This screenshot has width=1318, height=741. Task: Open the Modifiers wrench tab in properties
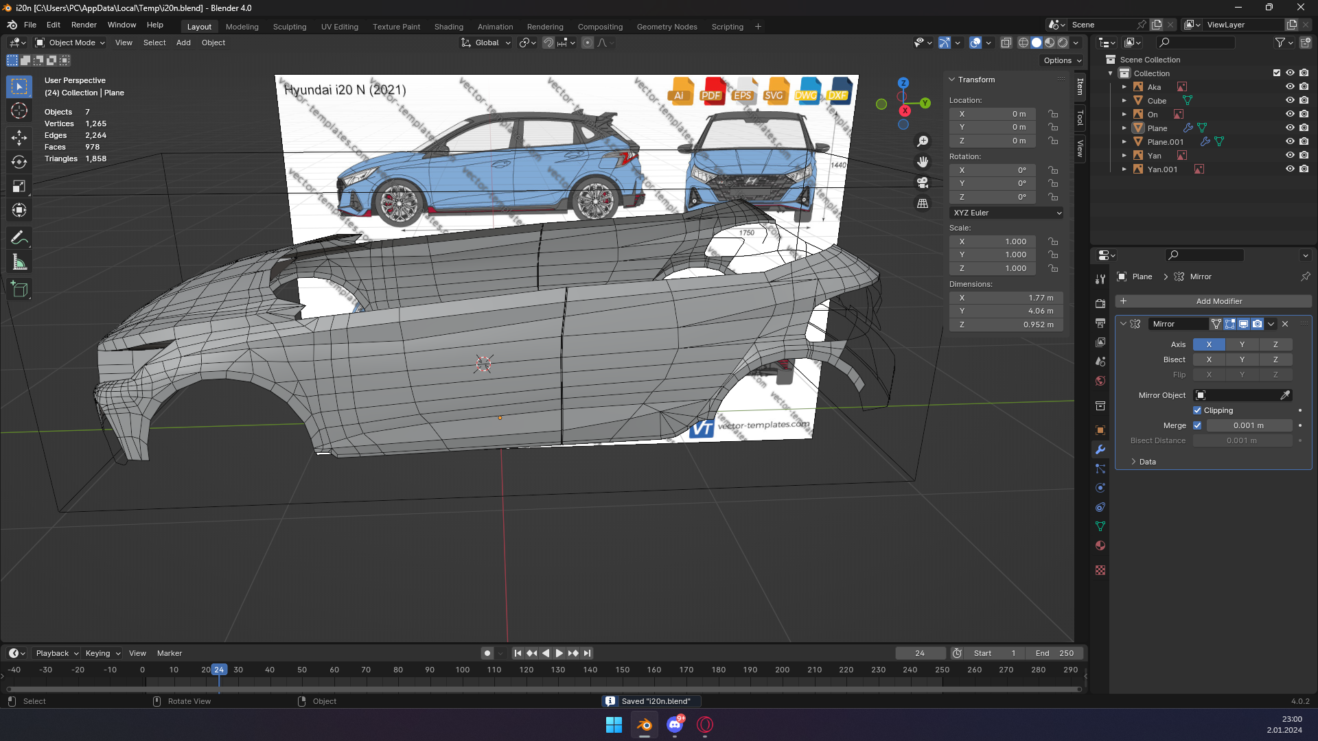1100,449
